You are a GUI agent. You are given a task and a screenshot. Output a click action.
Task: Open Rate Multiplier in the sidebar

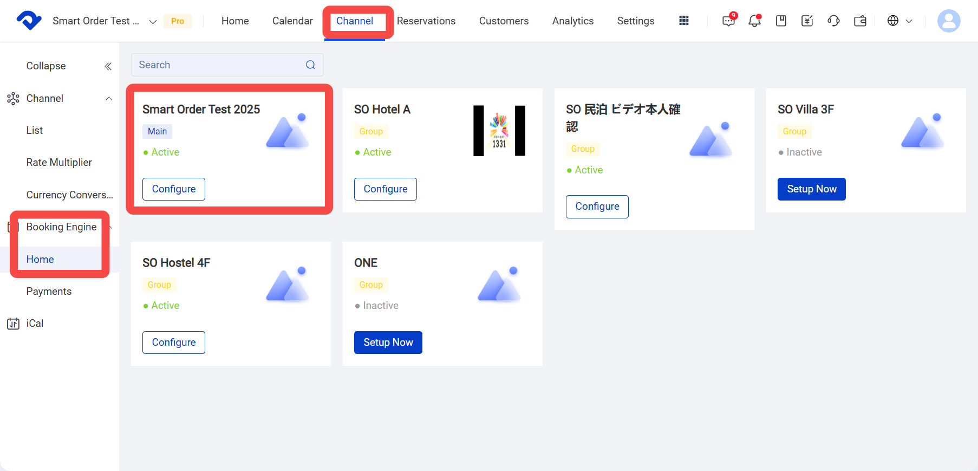(59, 163)
